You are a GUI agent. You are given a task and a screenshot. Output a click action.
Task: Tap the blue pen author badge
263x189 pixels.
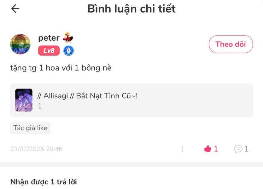(x=69, y=51)
